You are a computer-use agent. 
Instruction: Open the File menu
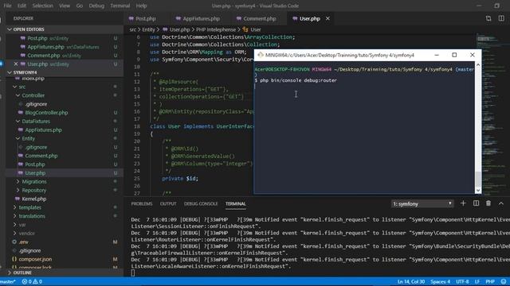(x=7, y=6)
